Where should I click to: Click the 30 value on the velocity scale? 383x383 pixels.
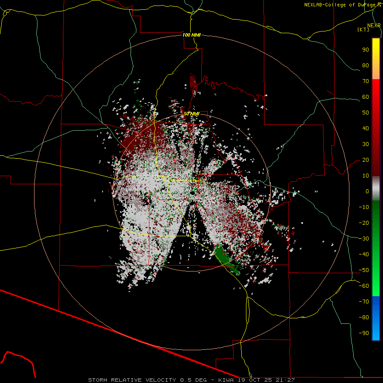366,144
